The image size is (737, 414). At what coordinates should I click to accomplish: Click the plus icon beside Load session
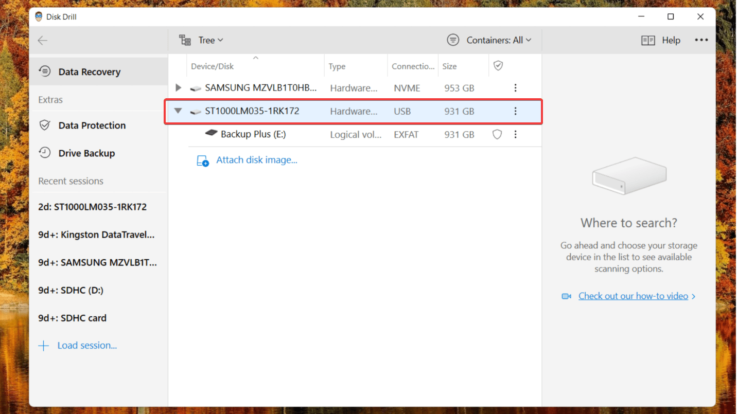tap(44, 346)
